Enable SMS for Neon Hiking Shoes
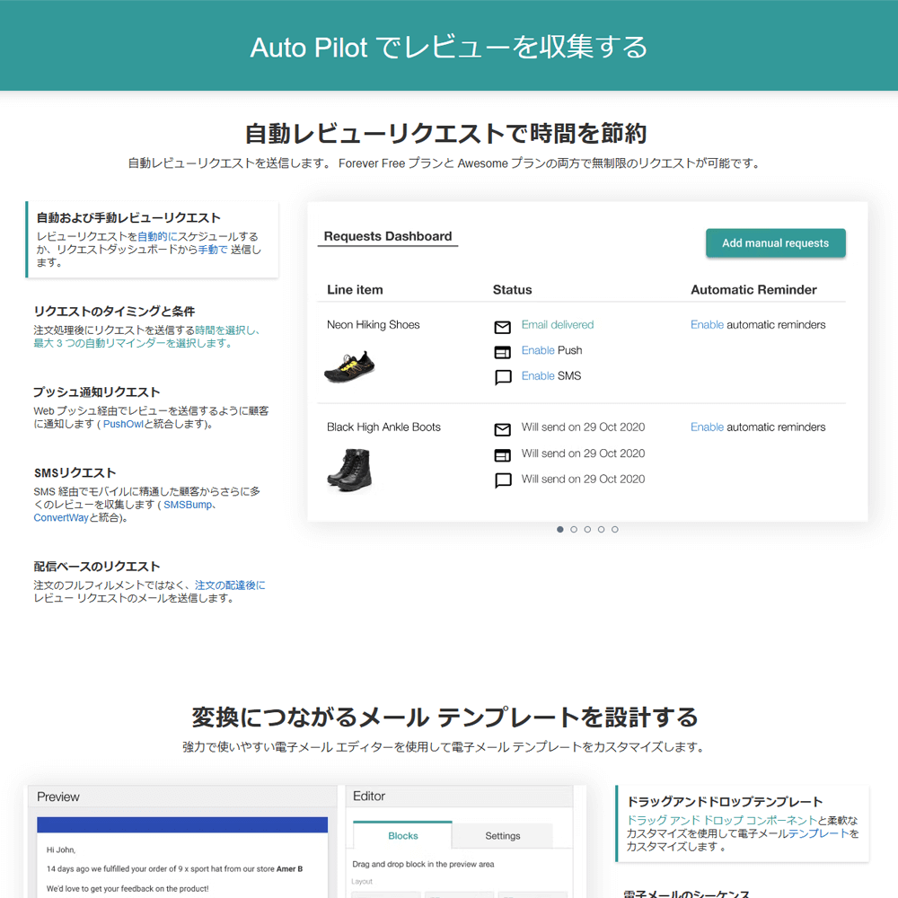This screenshot has height=898, width=898. tap(538, 376)
